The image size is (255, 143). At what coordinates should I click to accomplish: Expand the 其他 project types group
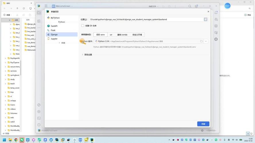60,43
